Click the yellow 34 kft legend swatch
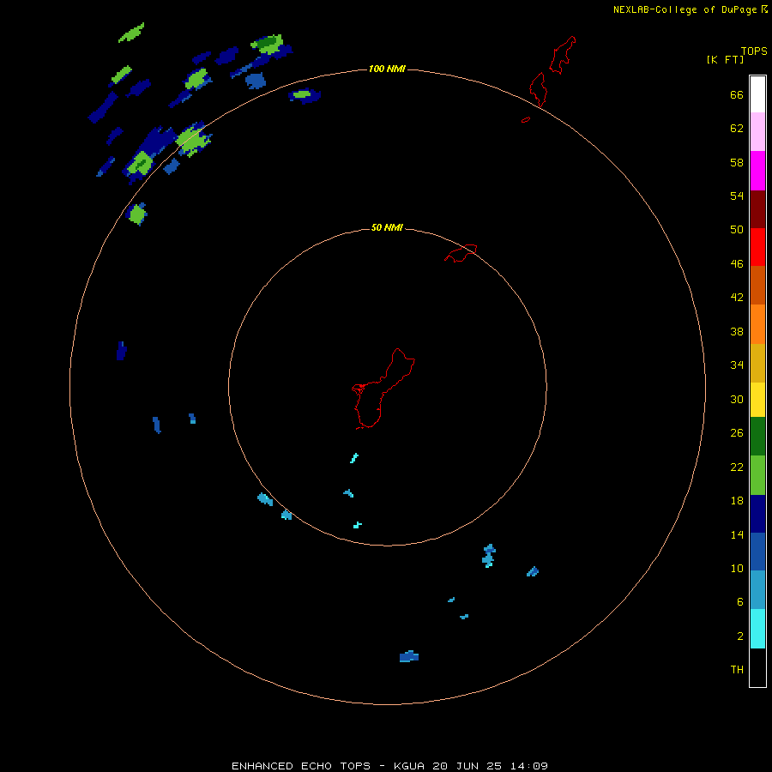The image size is (772, 772). [757, 400]
